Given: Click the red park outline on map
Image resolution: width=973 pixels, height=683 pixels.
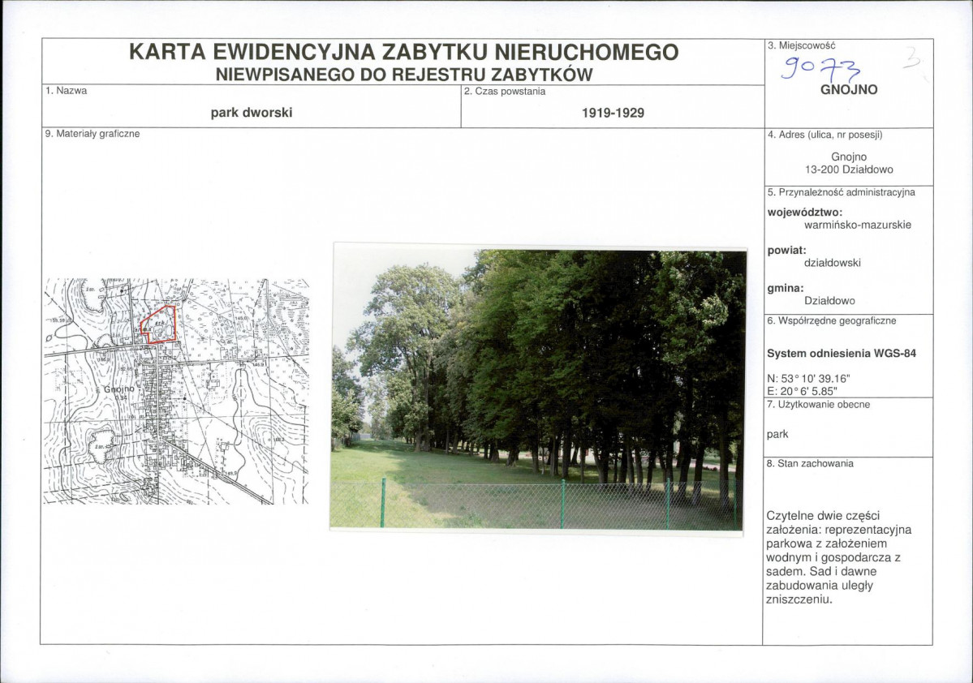Looking at the screenshot, I should [159, 324].
